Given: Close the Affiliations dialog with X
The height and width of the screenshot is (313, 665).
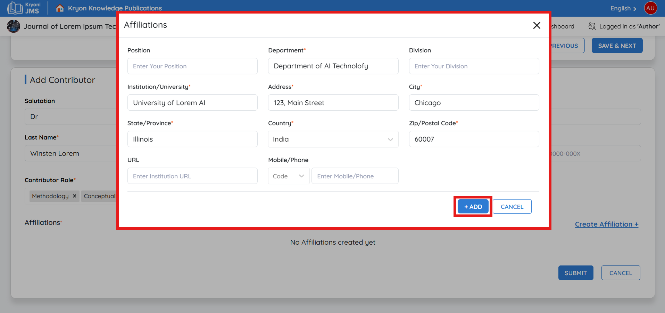Looking at the screenshot, I should point(537,25).
